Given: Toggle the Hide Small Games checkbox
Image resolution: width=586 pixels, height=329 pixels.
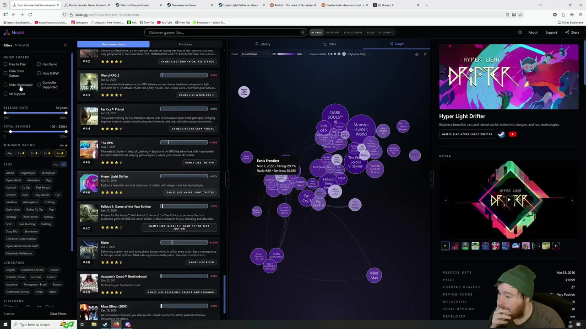Looking at the screenshot, I should [x=5, y=73].
